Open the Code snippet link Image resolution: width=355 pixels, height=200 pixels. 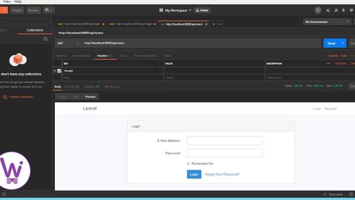343,56
